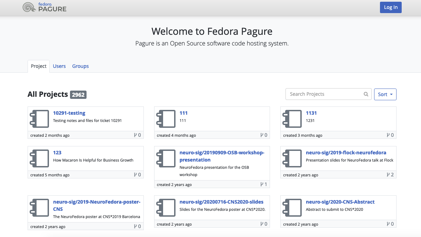This screenshot has width=421, height=237.
Task: Click the notebook icon for project 1131
Action: (x=292, y=119)
